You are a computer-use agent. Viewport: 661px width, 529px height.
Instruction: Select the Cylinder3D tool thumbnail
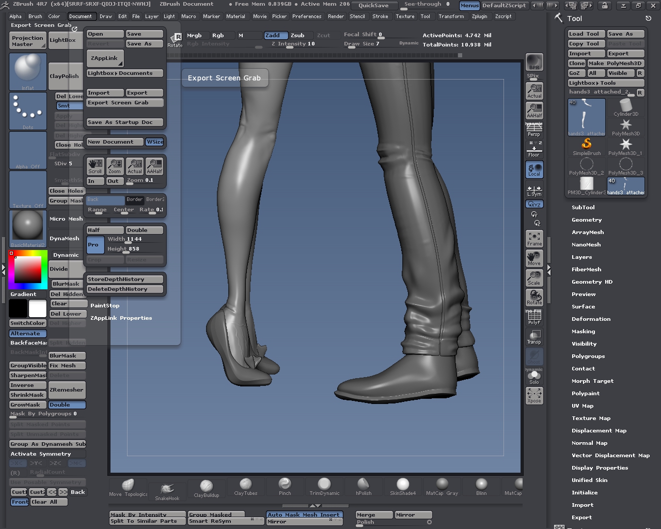(x=626, y=107)
